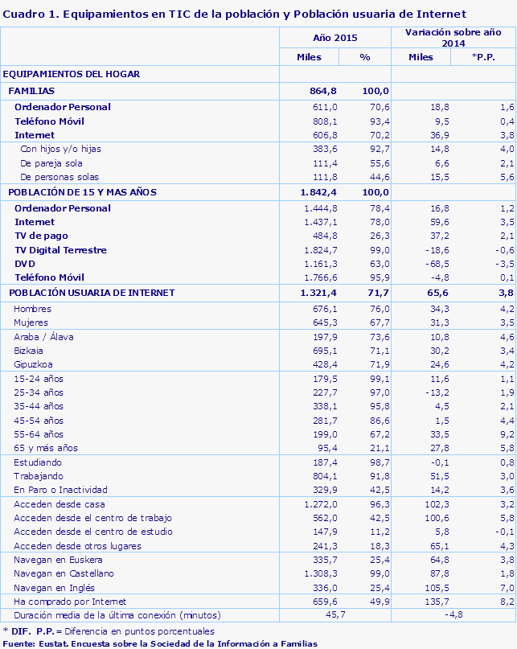Click 'Navegan en Euskera' row label
The image size is (517, 649).
pyautogui.click(x=58, y=560)
